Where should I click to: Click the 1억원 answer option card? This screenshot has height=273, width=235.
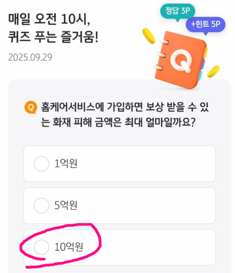pos(120,164)
